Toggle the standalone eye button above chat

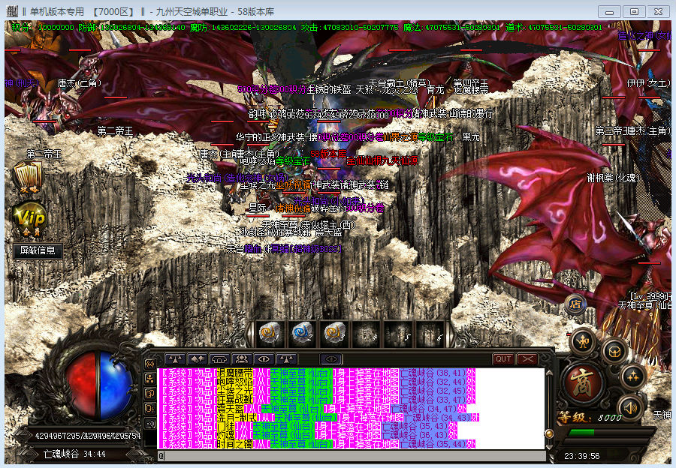click(330, 359)
